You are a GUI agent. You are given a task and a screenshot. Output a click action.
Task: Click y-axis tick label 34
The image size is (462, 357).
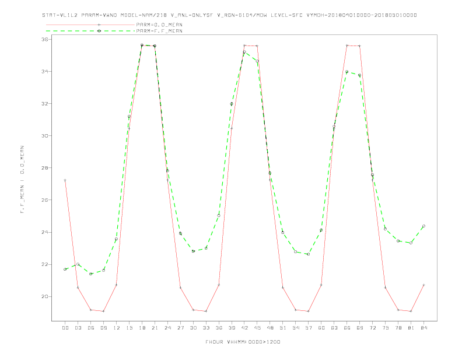click(45, 71)
